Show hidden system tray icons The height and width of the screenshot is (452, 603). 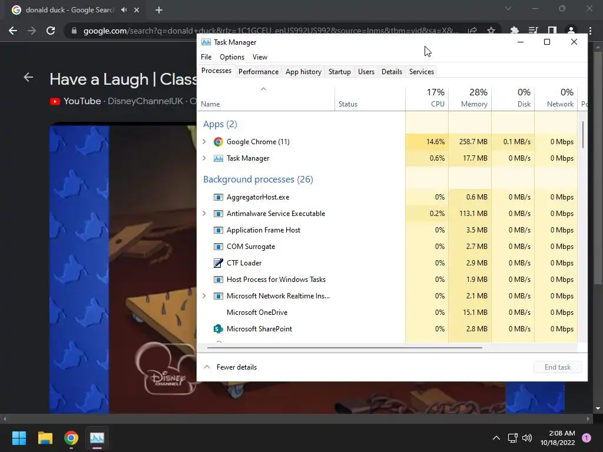point(496,438)
